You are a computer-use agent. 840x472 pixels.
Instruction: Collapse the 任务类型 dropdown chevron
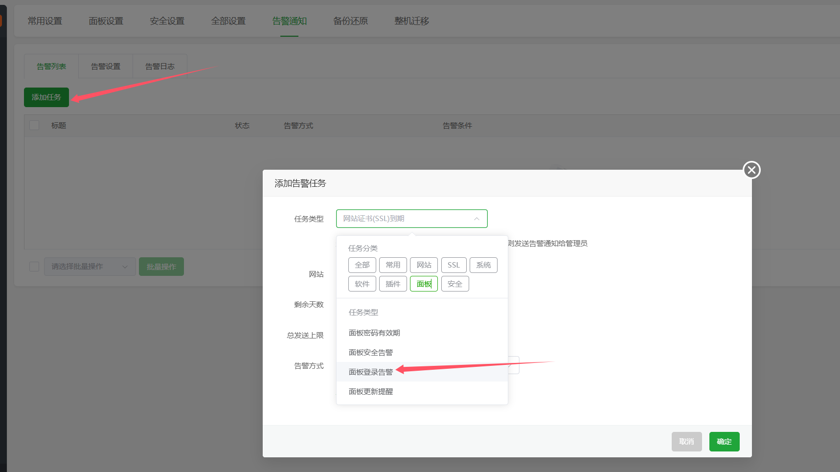(x=477, y=219)
